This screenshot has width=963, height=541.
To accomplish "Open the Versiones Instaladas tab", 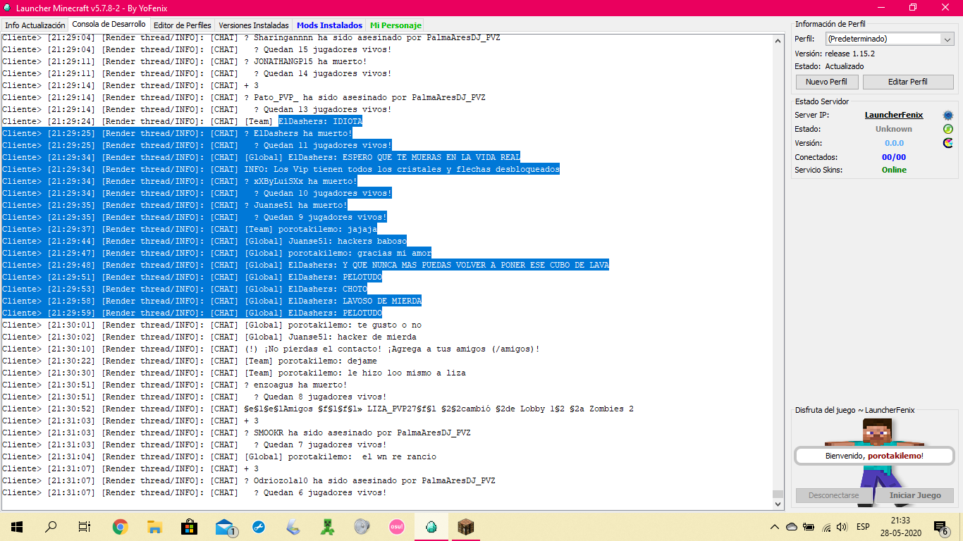I will pyautogui.click(x=254, y=25).
